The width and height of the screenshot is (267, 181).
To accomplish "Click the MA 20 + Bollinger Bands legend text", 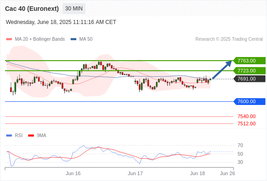I will [x=40, y=39].
